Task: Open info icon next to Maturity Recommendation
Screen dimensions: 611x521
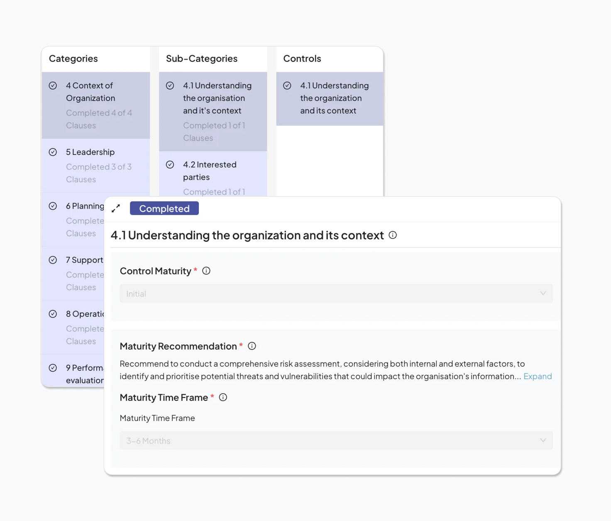Action: pos(252,346)
